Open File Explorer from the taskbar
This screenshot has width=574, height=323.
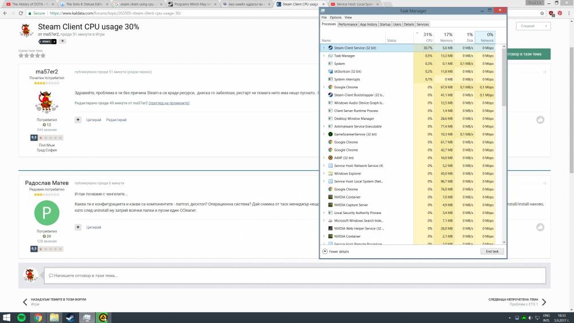click(x=54, y=317)
